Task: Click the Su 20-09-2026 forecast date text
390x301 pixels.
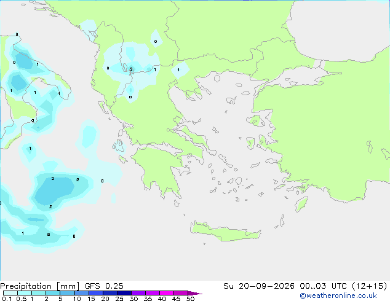Action: click(259, 286)
